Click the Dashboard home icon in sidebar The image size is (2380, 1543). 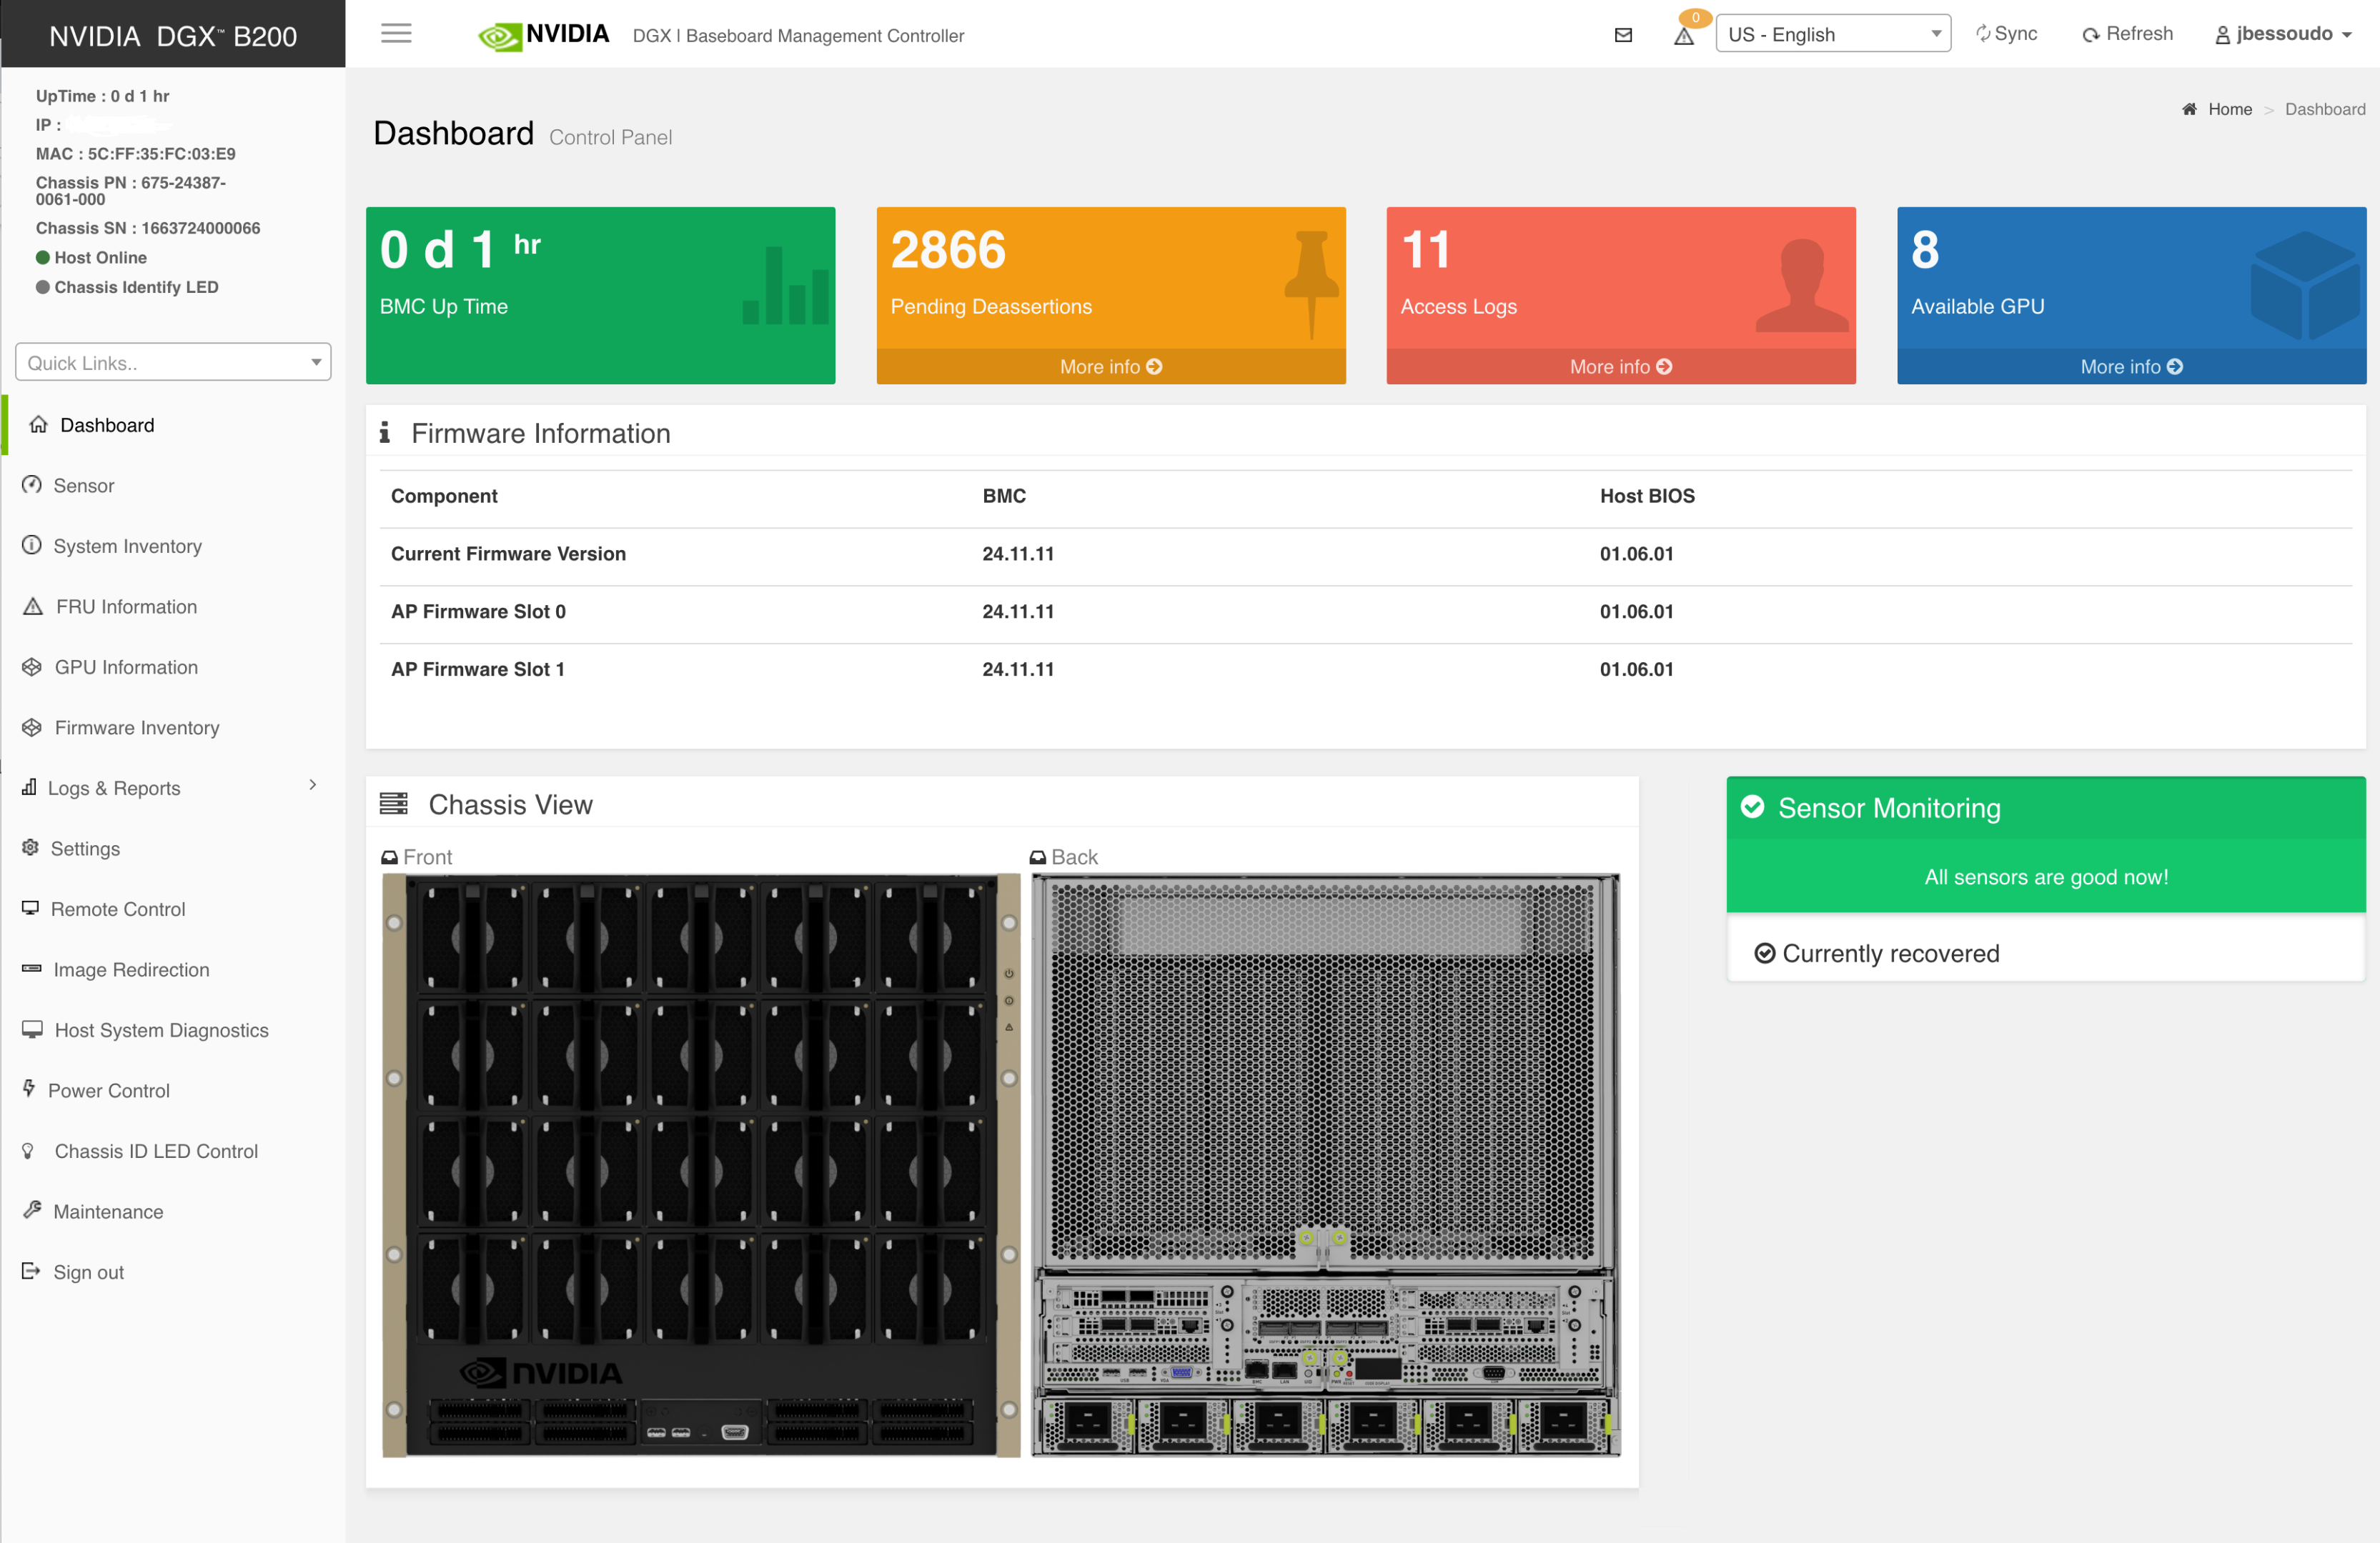(39, 425)
